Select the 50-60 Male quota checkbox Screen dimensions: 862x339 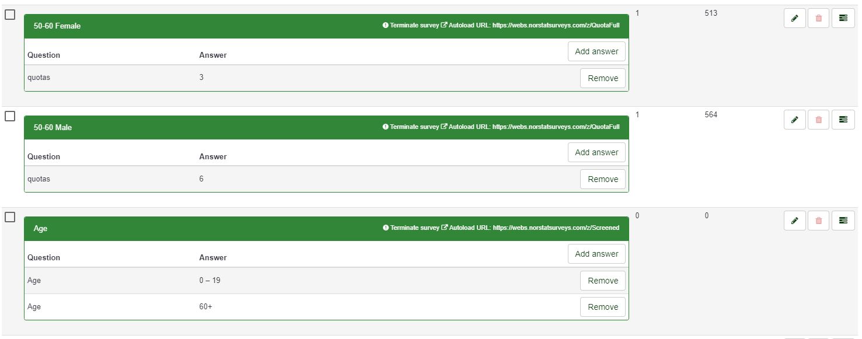pos(10,116)
